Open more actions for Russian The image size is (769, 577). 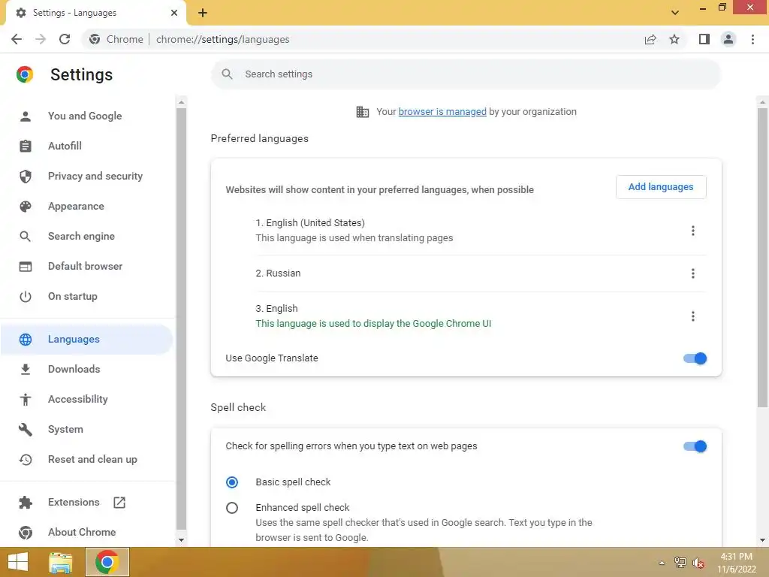click(x=693, y=273)
